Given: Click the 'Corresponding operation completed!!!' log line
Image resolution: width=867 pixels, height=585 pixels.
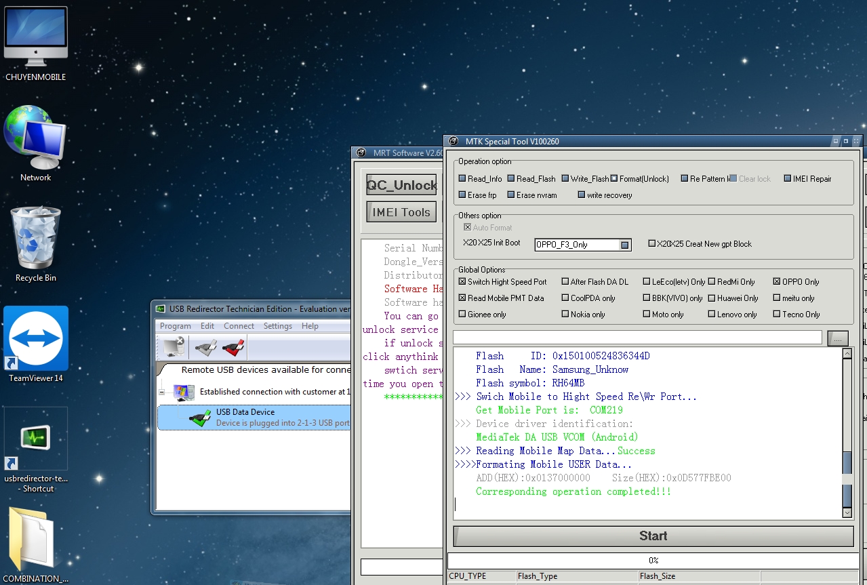Looking at the screenshot, I should click(573, 491).
